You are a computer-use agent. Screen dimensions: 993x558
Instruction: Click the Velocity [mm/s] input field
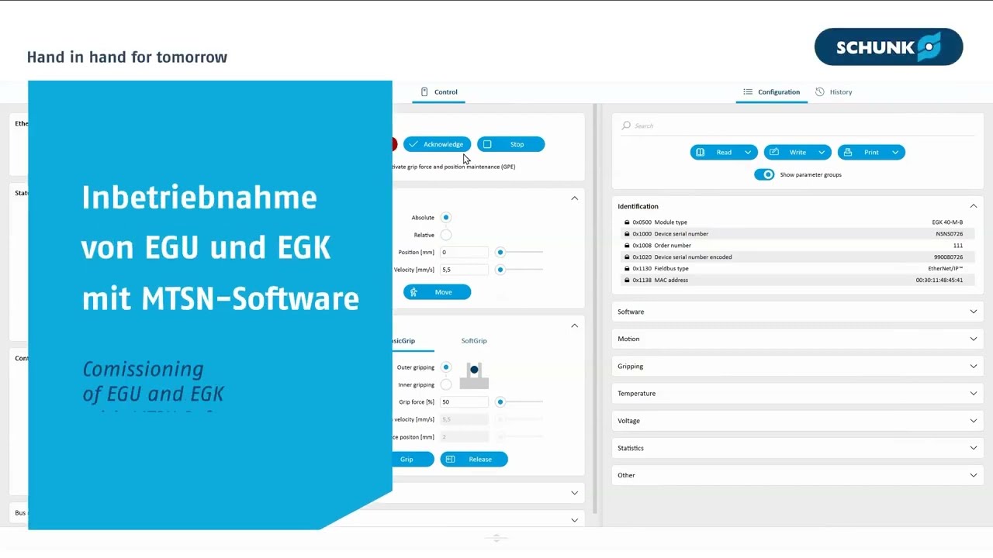tap(464, 270)
